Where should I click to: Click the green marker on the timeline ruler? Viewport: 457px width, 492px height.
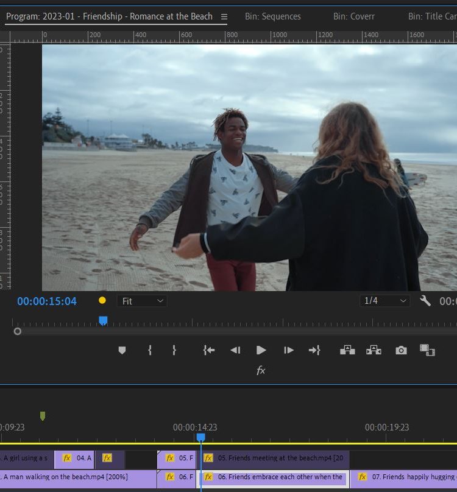click(x=43, y=416)
